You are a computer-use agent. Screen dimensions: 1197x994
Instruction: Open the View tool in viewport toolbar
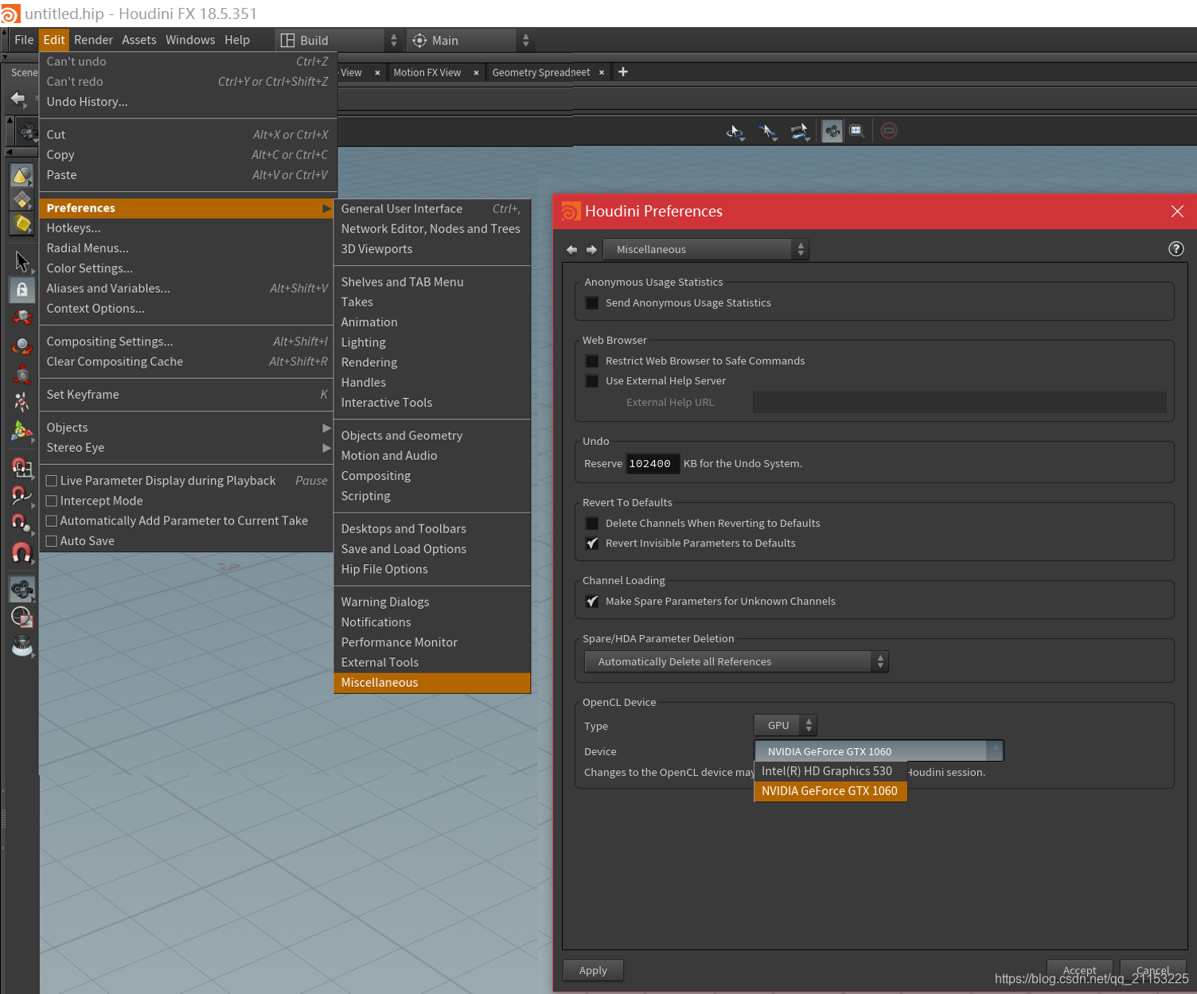[x=734, y=131]
